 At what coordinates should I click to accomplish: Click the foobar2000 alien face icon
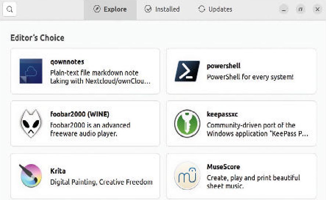31,123
